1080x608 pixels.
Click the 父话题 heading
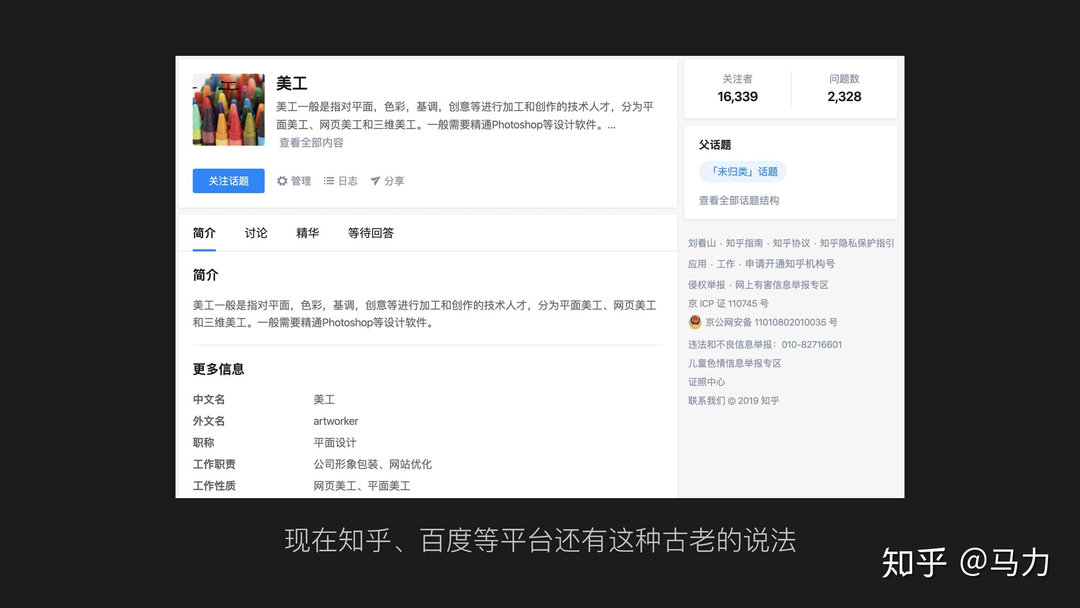click(x=715, y=145)
